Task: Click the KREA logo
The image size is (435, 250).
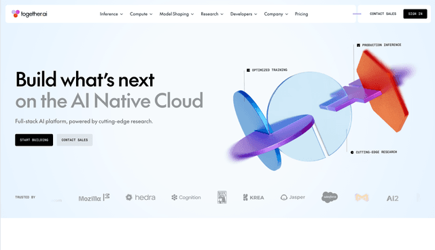Action: click(x=254, y=197)
